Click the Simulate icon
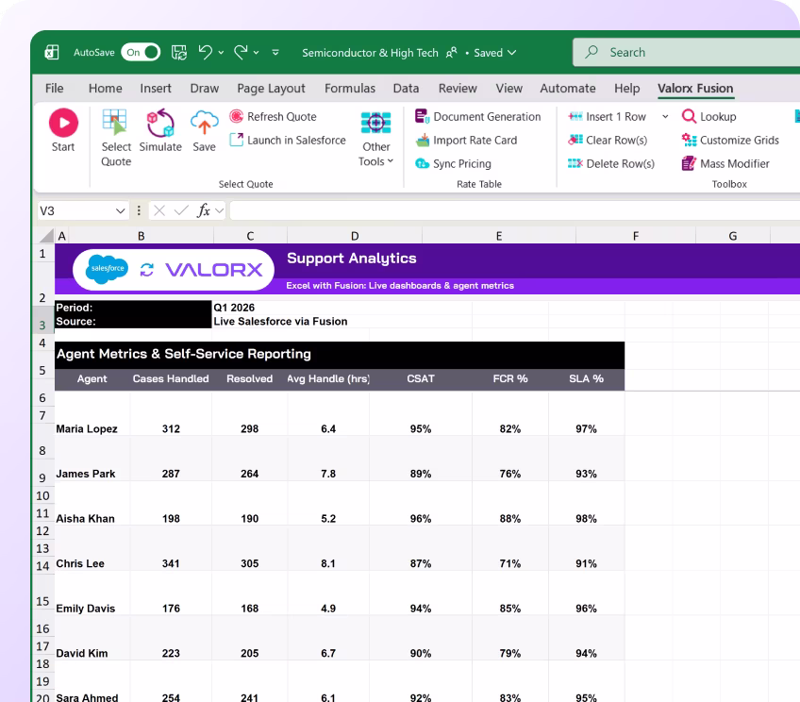The height and width of the screenshot is (702, 800). (160, 123)
